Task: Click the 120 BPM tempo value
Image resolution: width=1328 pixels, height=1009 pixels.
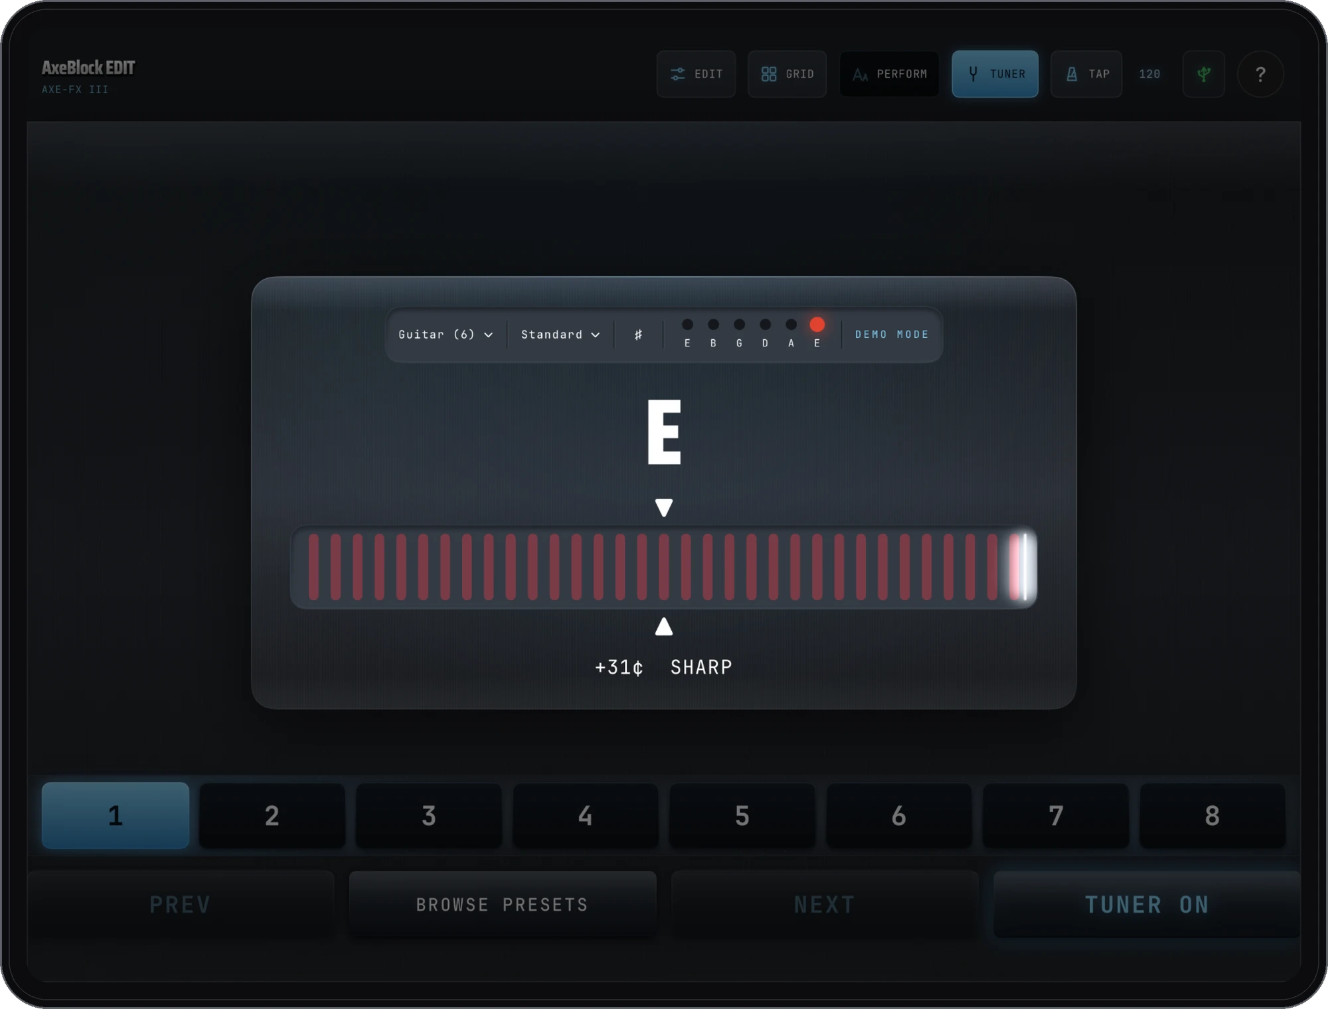Action: tap(1149, 74)
